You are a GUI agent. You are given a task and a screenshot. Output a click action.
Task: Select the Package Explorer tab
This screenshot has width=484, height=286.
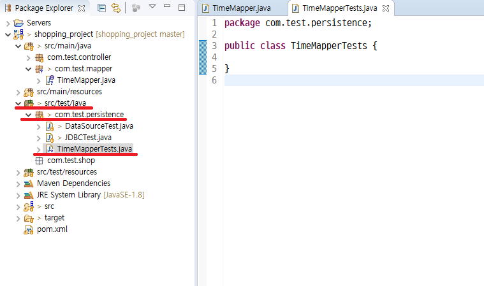click(44, 8)
